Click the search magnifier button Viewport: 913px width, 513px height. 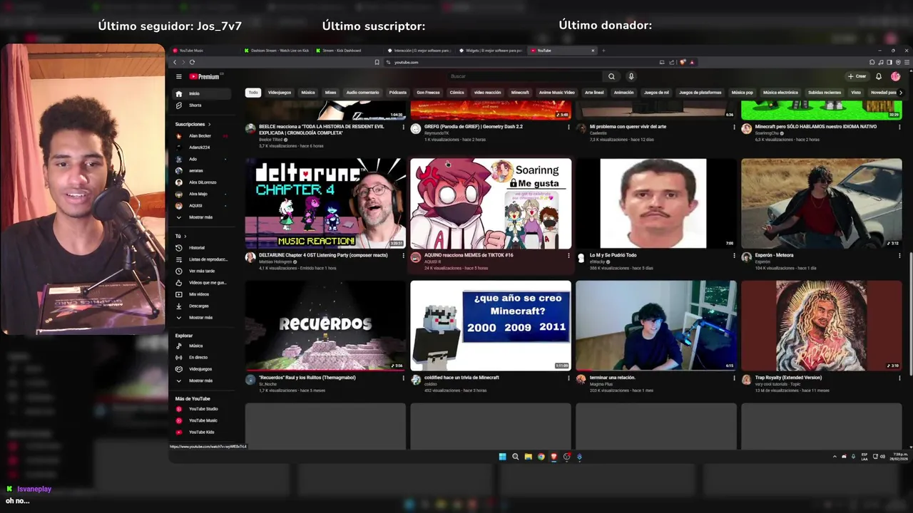point(611,76)
